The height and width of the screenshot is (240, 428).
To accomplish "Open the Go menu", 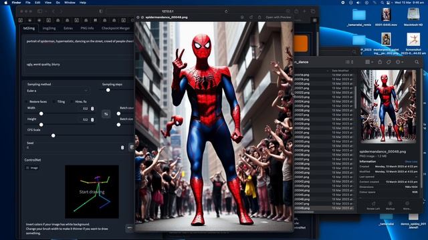I will click(x=58, y=3).
